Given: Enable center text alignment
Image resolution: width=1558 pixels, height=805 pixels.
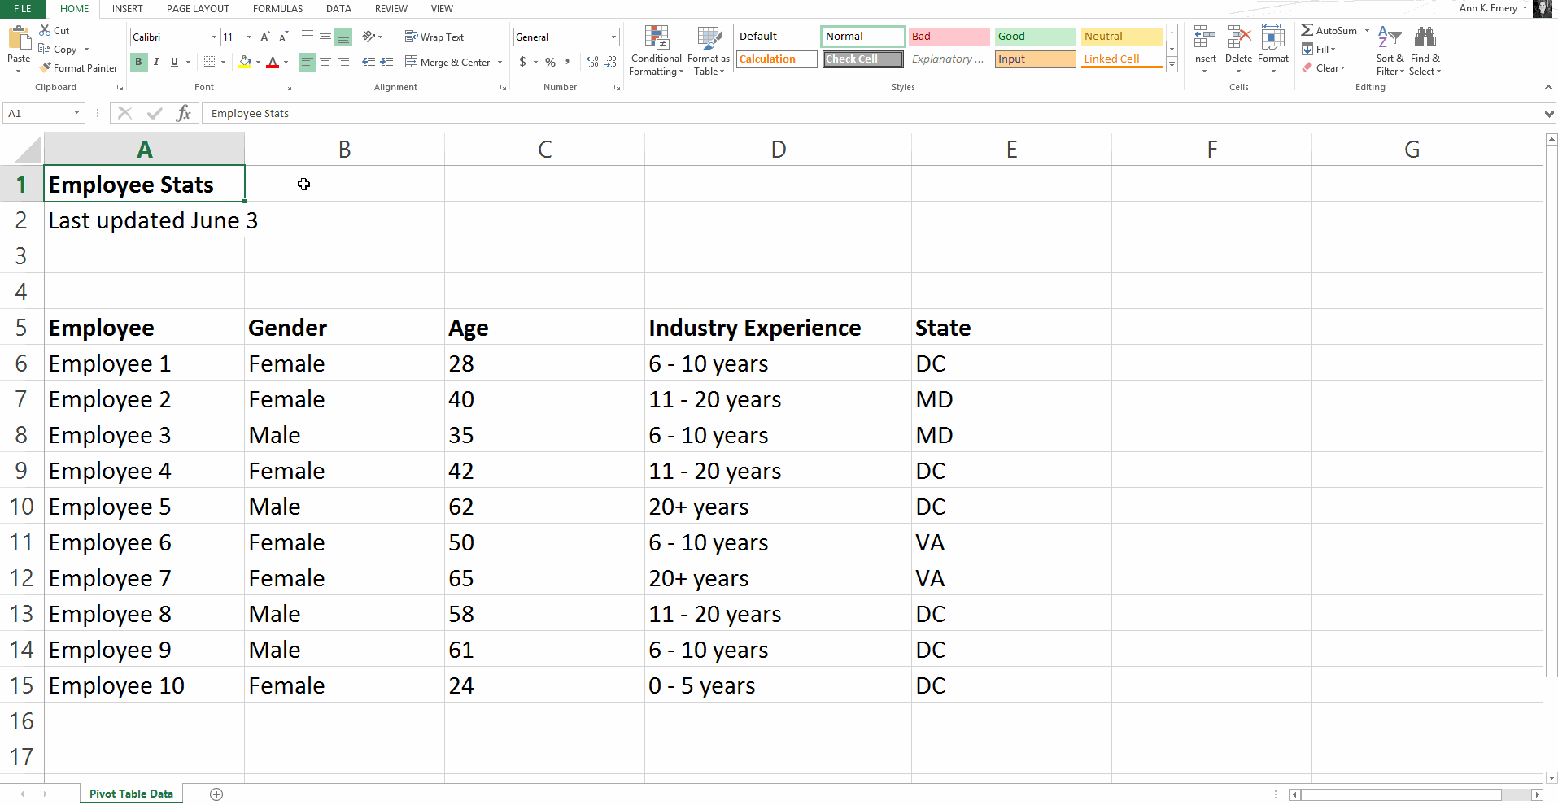Looking at the screenshot, I should tap(325, 62).
